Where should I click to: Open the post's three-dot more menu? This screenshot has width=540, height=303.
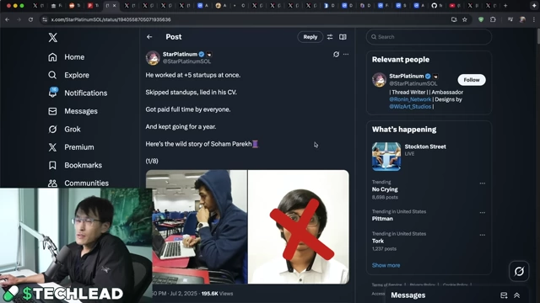pos(346,54)
